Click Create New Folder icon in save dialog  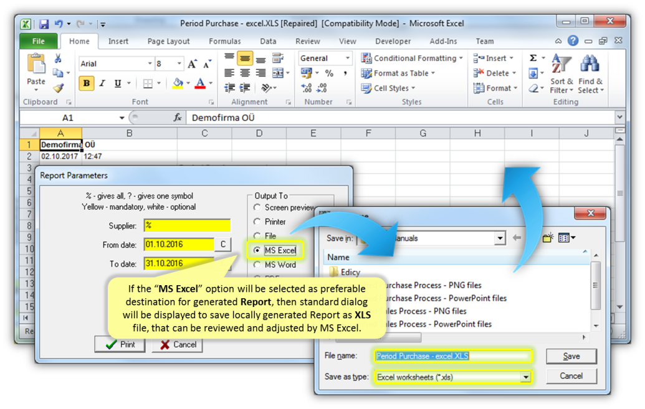pos(548,238)
